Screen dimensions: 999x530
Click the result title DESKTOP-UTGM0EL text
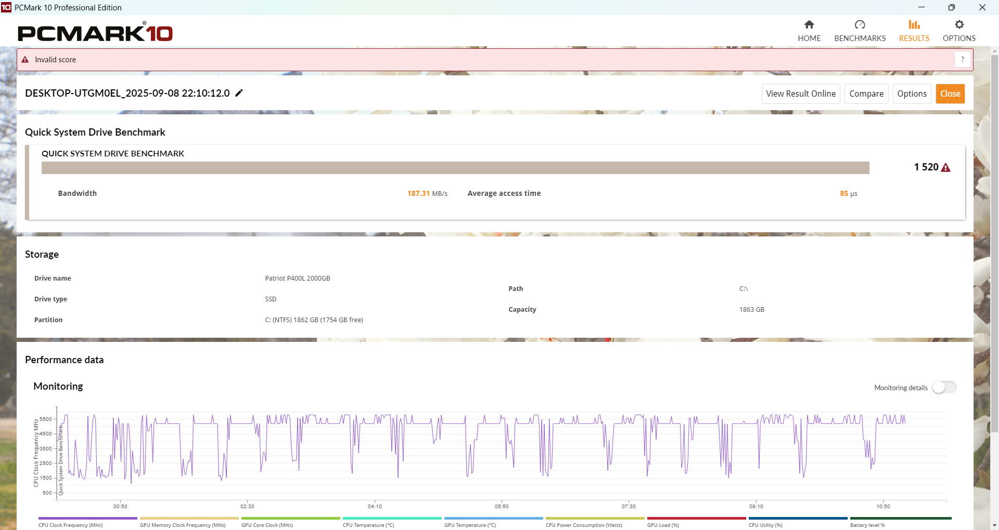tap(127, 93)
